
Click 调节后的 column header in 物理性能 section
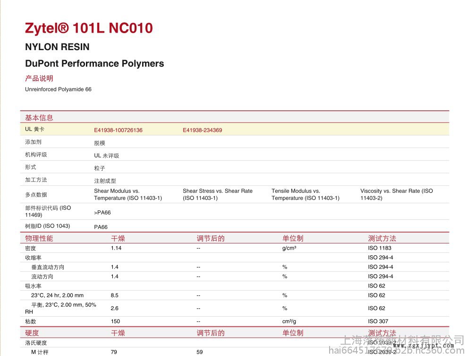(211, 238)
